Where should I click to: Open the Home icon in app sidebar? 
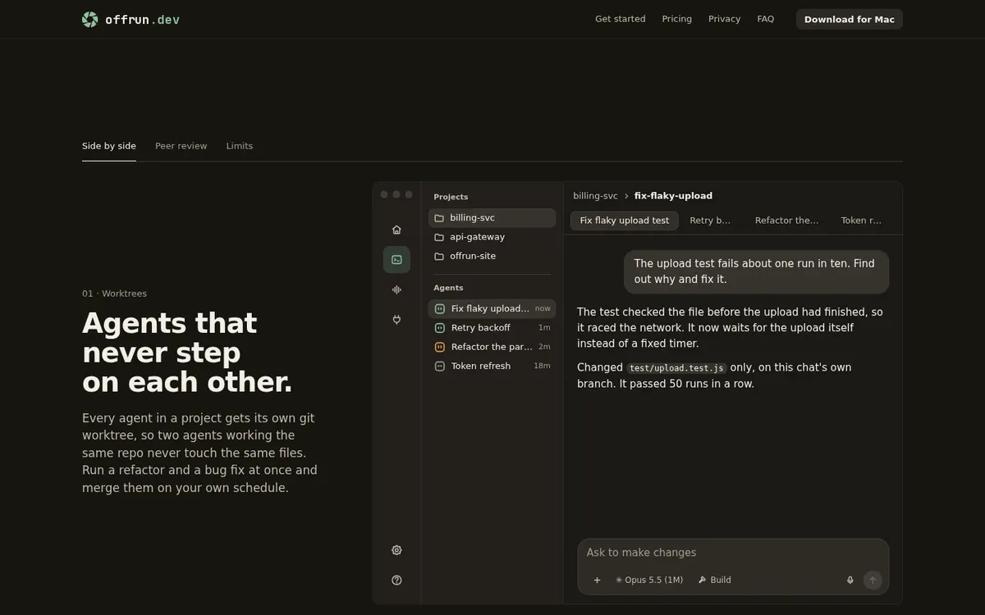point(396,230)
